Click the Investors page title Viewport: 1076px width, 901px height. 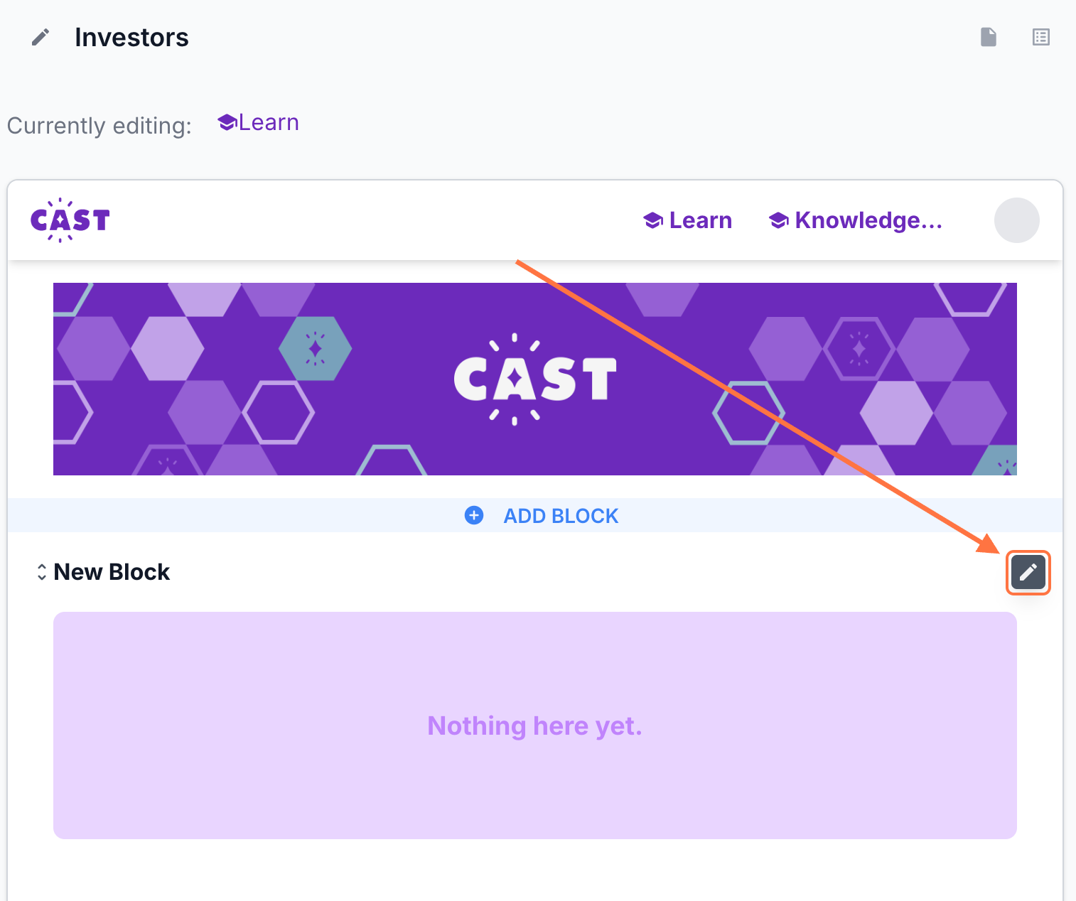tap(131, 37)
